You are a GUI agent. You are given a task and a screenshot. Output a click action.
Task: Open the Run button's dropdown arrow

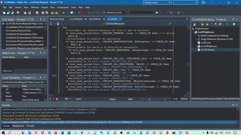67,13
